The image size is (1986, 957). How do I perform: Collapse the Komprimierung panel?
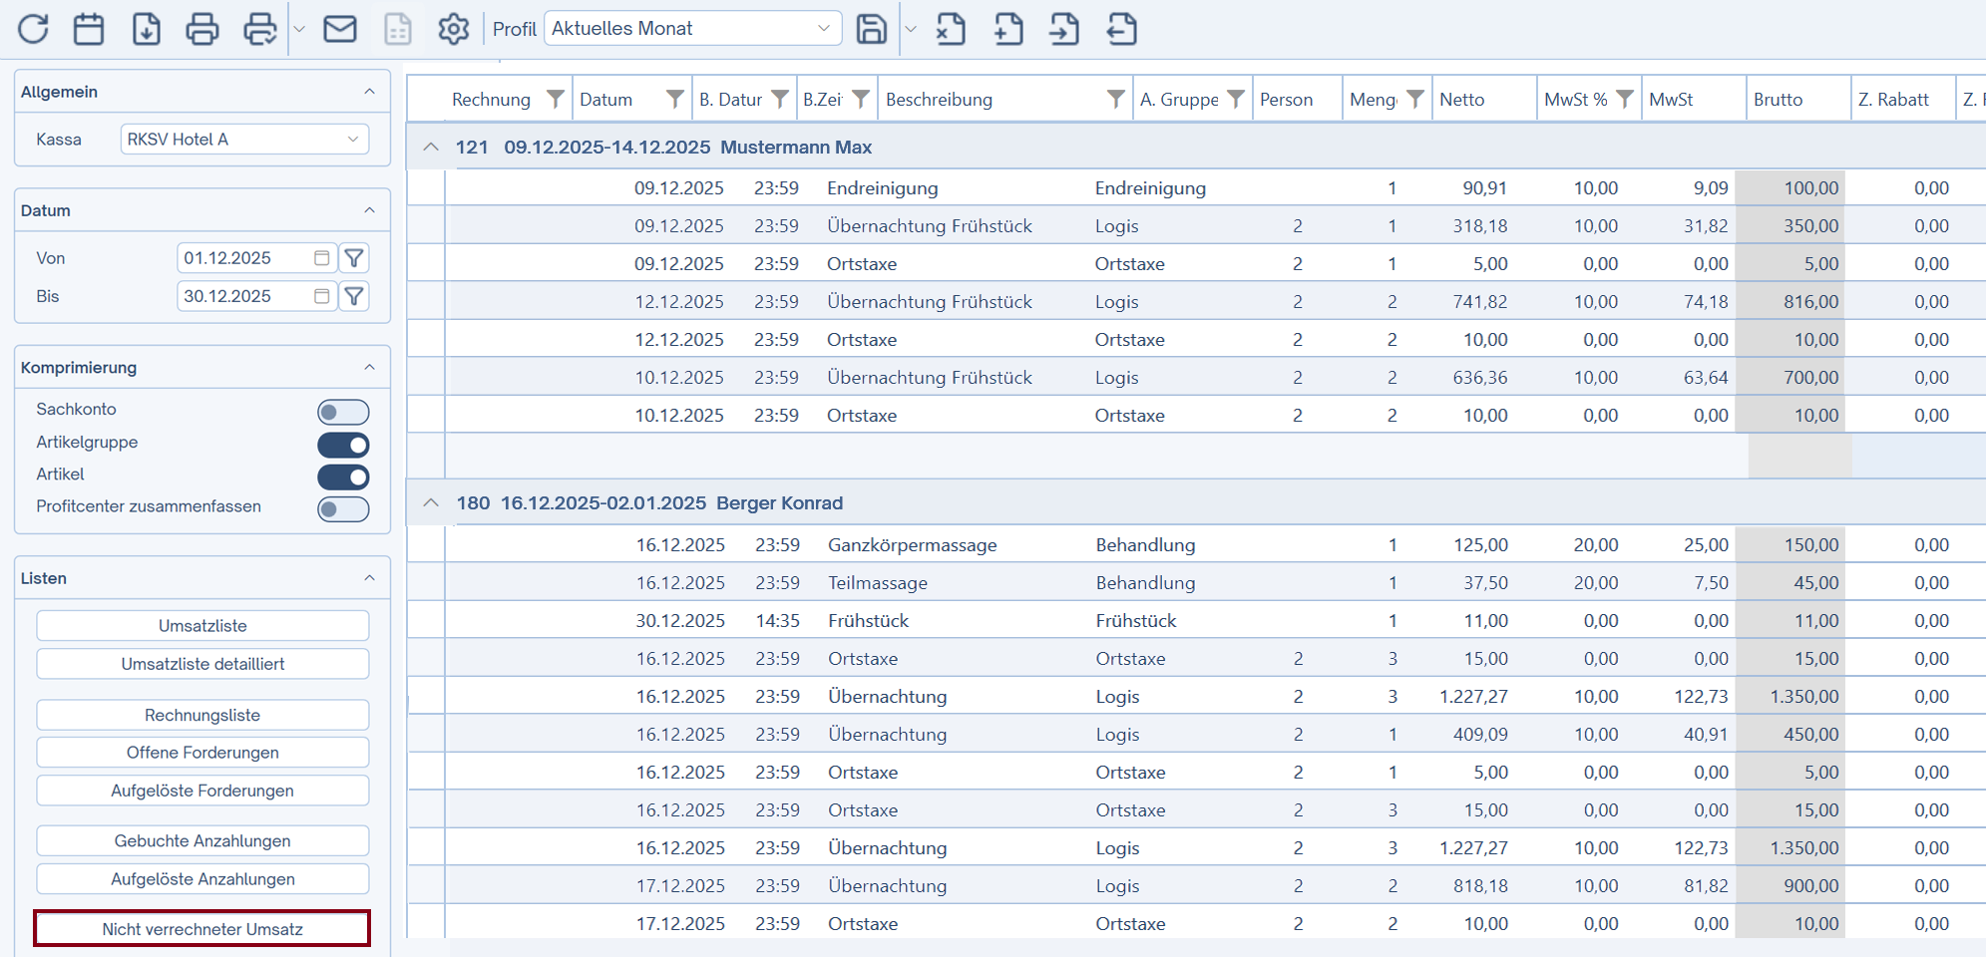[x=369, y=368]
